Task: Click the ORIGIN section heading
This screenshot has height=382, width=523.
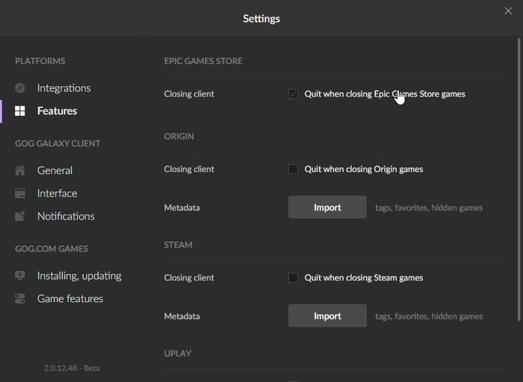Action: (179, 137)
